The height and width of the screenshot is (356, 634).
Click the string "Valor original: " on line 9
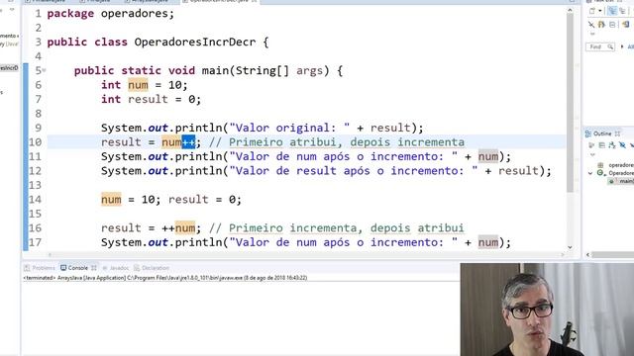tap(289, 128)
